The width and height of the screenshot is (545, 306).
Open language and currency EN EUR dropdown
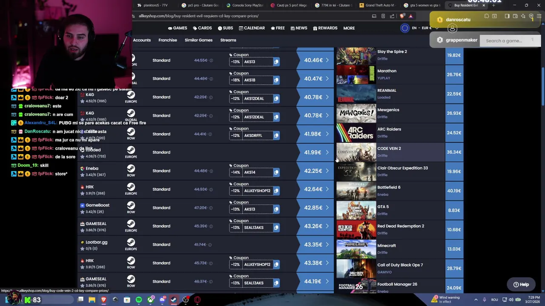tap(419, 28)
